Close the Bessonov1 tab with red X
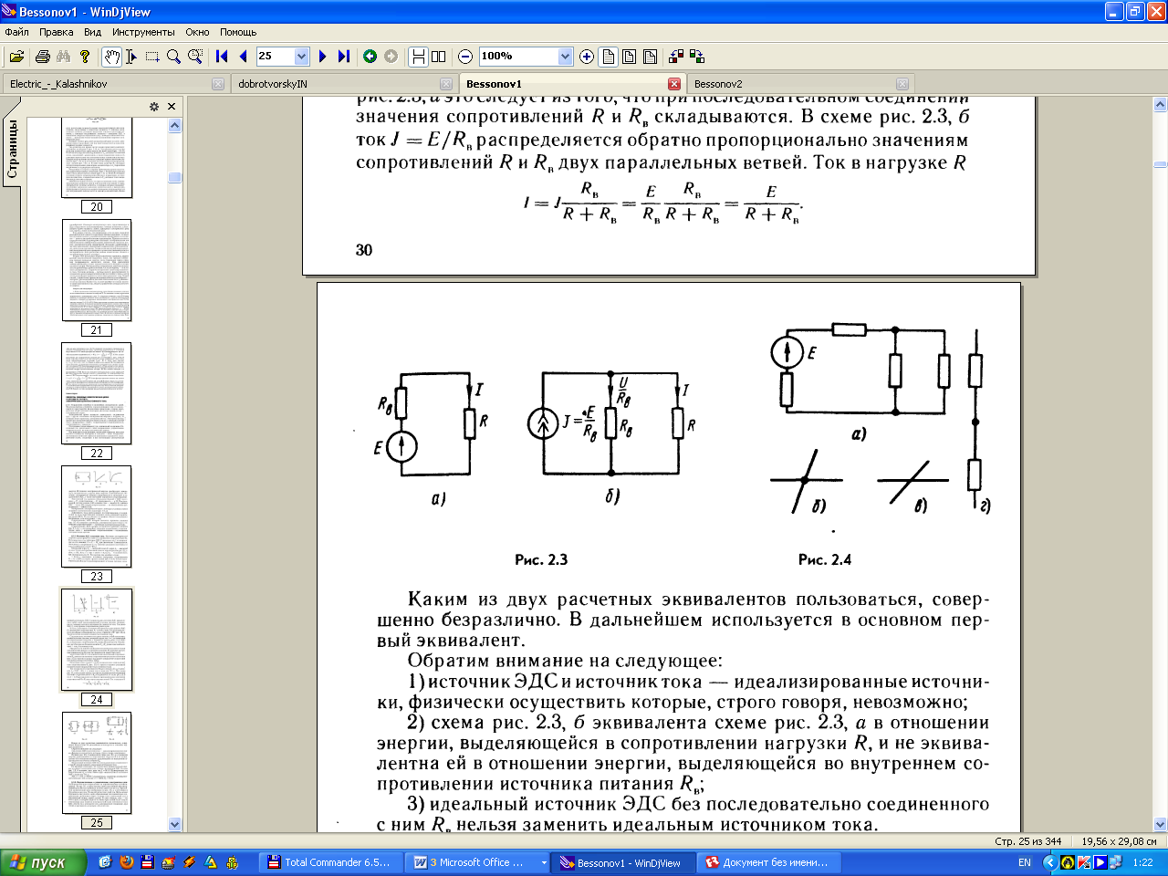This screenshot has height=876, width=1168. 674,84
